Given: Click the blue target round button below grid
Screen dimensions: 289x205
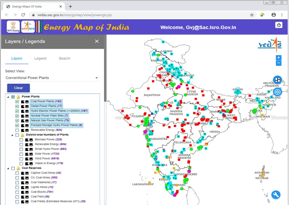Looking at the screenshot, I should coord(277,92).
